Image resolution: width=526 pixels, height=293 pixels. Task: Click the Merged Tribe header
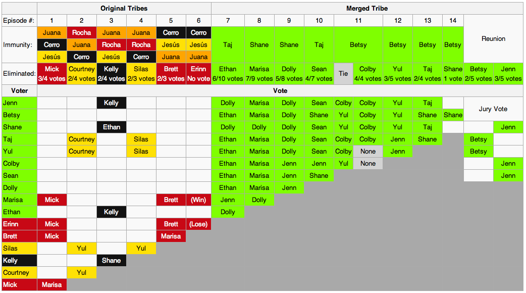(x=367, y=9)
